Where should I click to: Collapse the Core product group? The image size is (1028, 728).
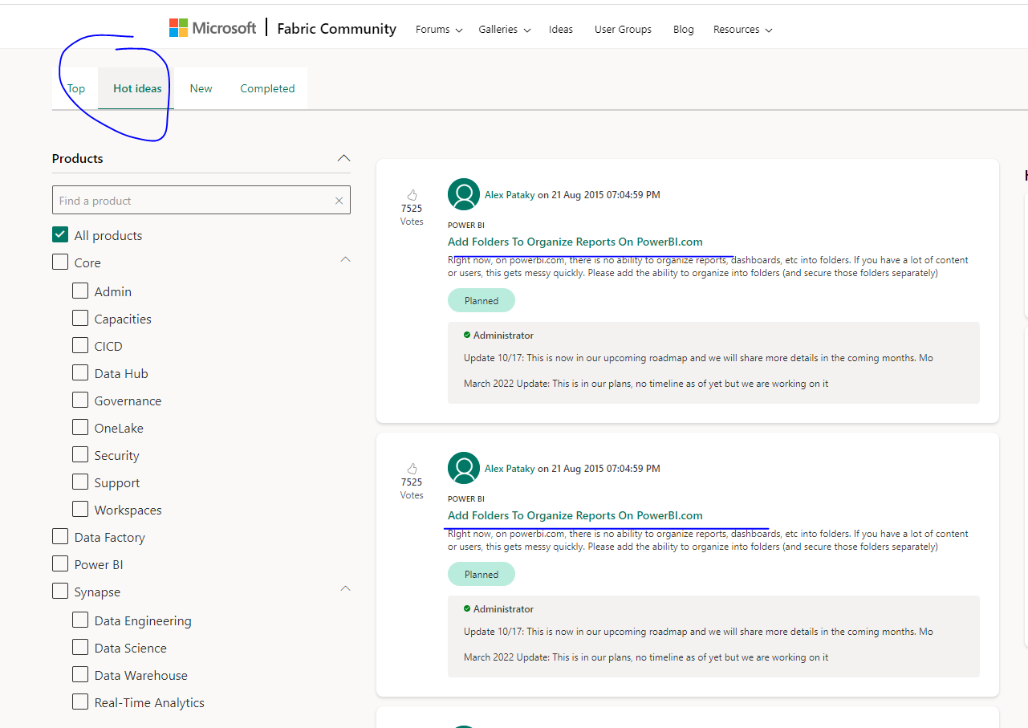point(345,259)
